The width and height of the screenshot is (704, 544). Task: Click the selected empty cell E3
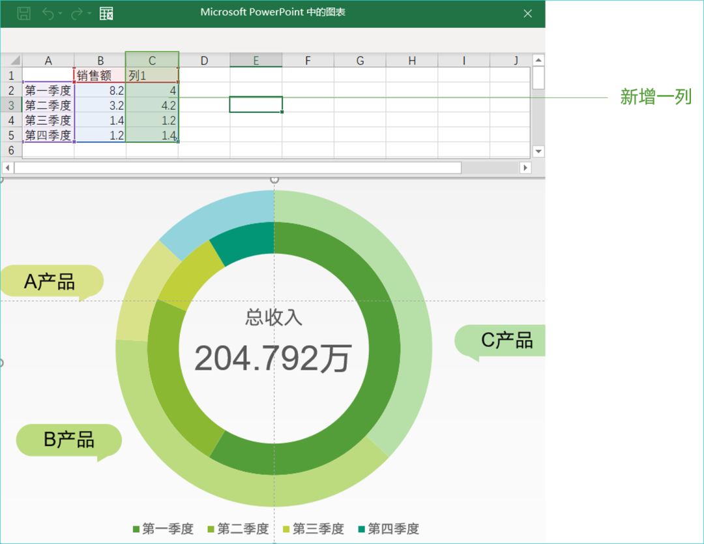pos(256,104)
